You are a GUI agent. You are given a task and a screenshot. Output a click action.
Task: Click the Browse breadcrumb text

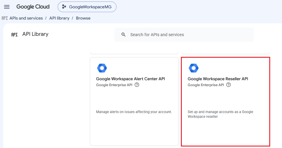83,18
